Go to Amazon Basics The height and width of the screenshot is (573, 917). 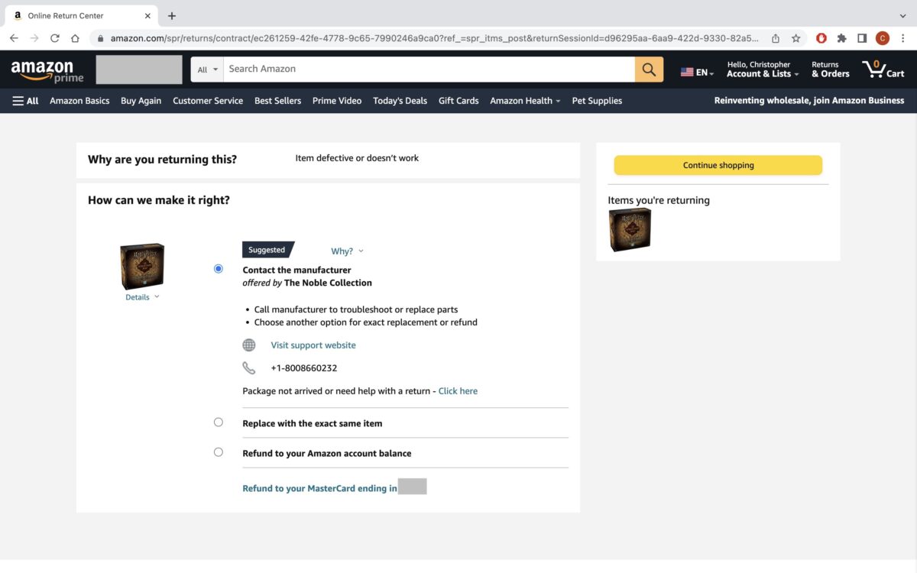click(79, 101)
